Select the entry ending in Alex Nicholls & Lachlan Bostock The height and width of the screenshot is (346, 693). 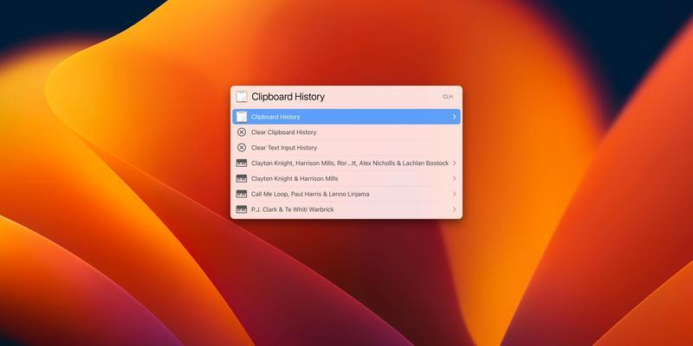[x=346, y=163]
